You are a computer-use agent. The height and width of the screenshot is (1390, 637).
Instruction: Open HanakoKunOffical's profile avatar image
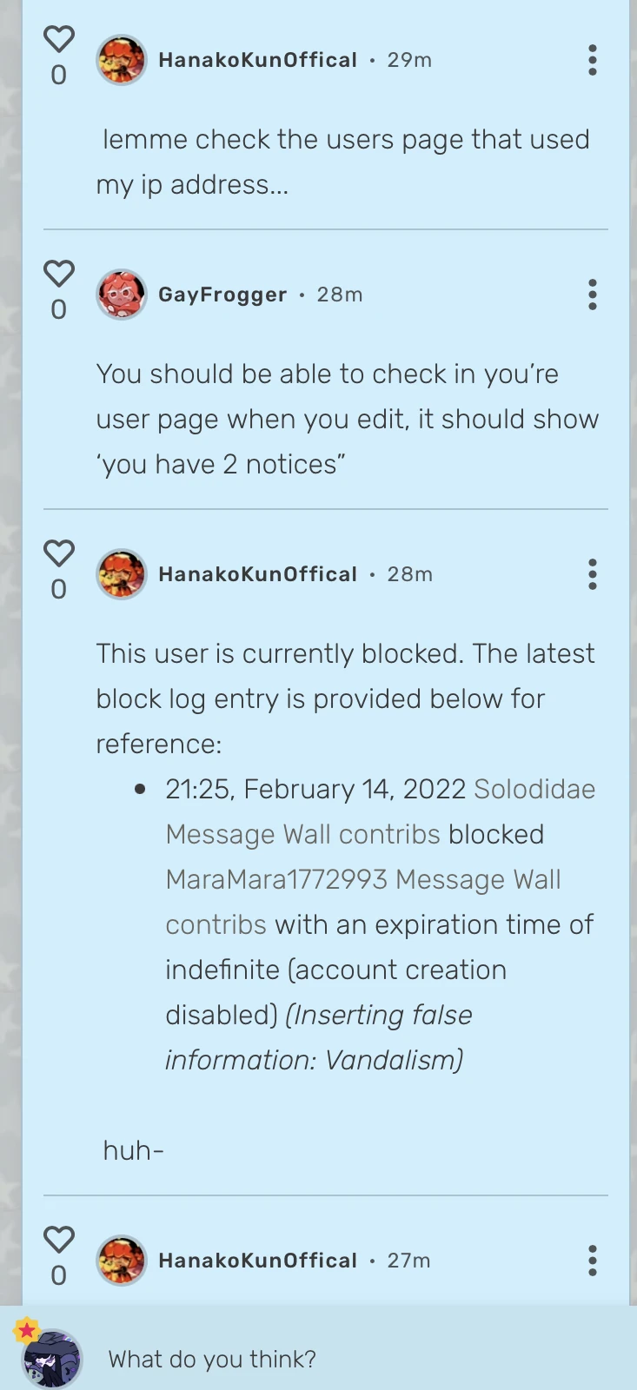click(x=122, y=61)
